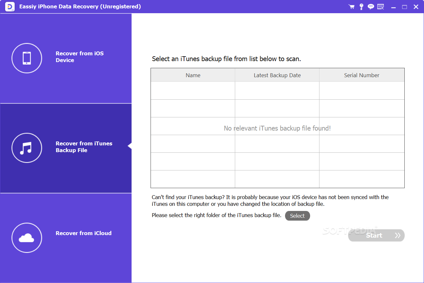Sort by Latest Backup Date header

click(x=277, y=75)
